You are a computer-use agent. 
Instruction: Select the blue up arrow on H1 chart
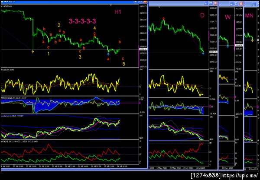pyautogui.click(x=108, y=54)
